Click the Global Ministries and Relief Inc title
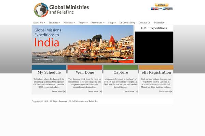This screenshot has height=136, width=205. click(x=69, y=10)
